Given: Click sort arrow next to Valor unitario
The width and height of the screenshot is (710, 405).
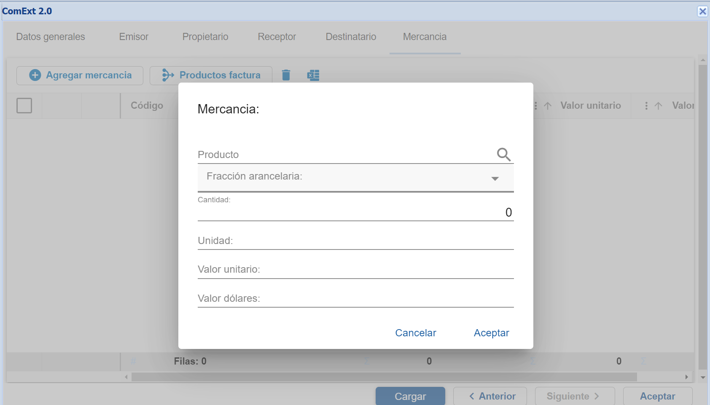Looking at the screenshot, I should pos(548,106).
